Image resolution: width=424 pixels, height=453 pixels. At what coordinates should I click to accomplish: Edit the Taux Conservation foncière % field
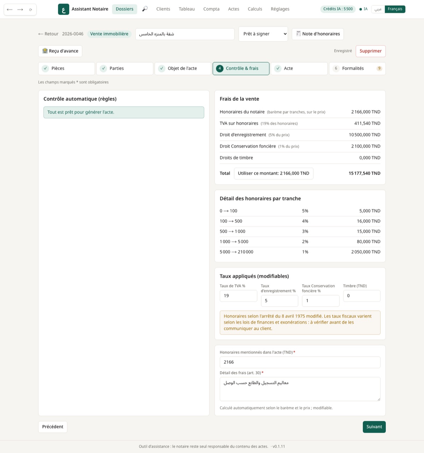(x=320, y=301)
